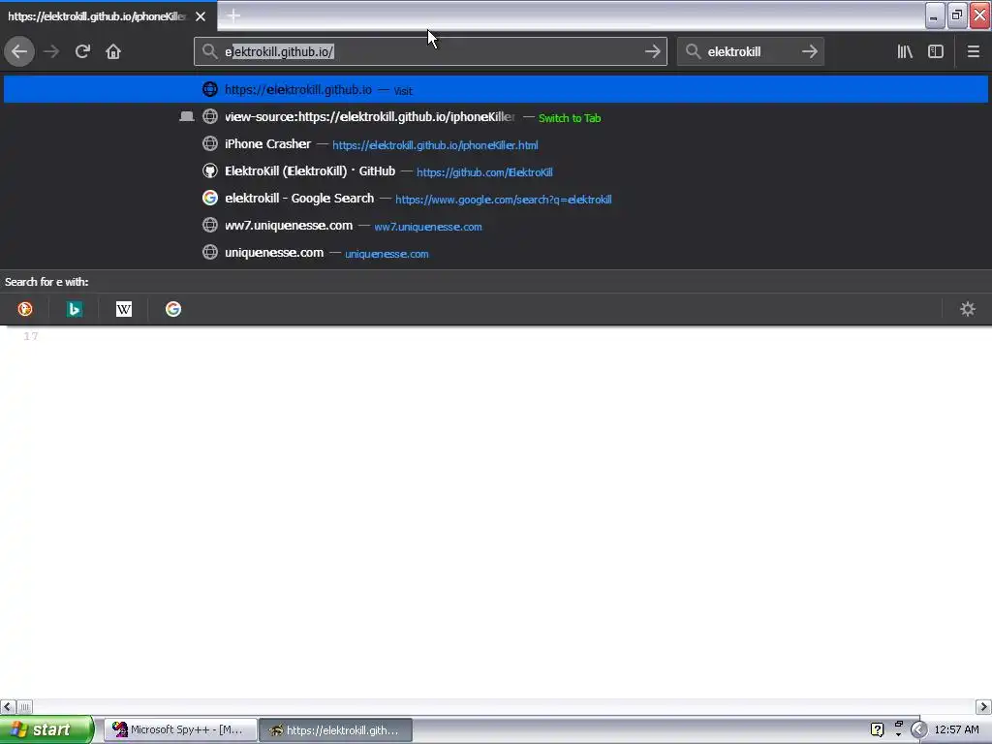The height and width of the screenshot is (744, 992).
Task: Click the google.com/search?q=elektrokill URL text
Action: pyautogui.click(x=504, y=200)
